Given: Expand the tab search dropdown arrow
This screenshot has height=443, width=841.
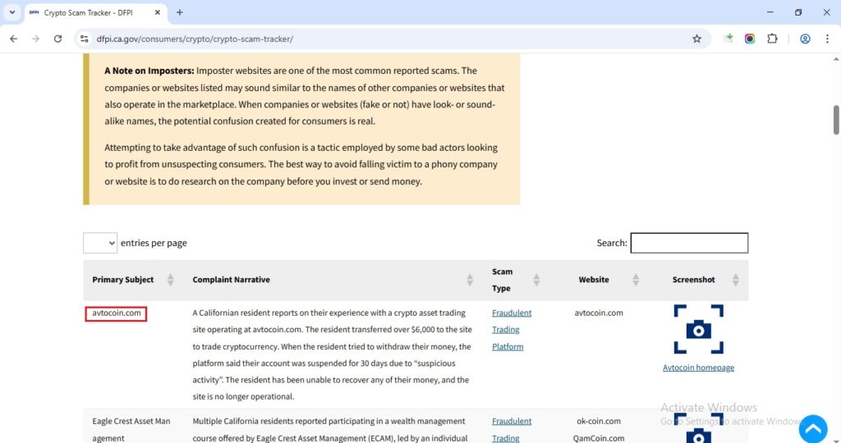Looking at the screenshot, I should tap(11, 12).
